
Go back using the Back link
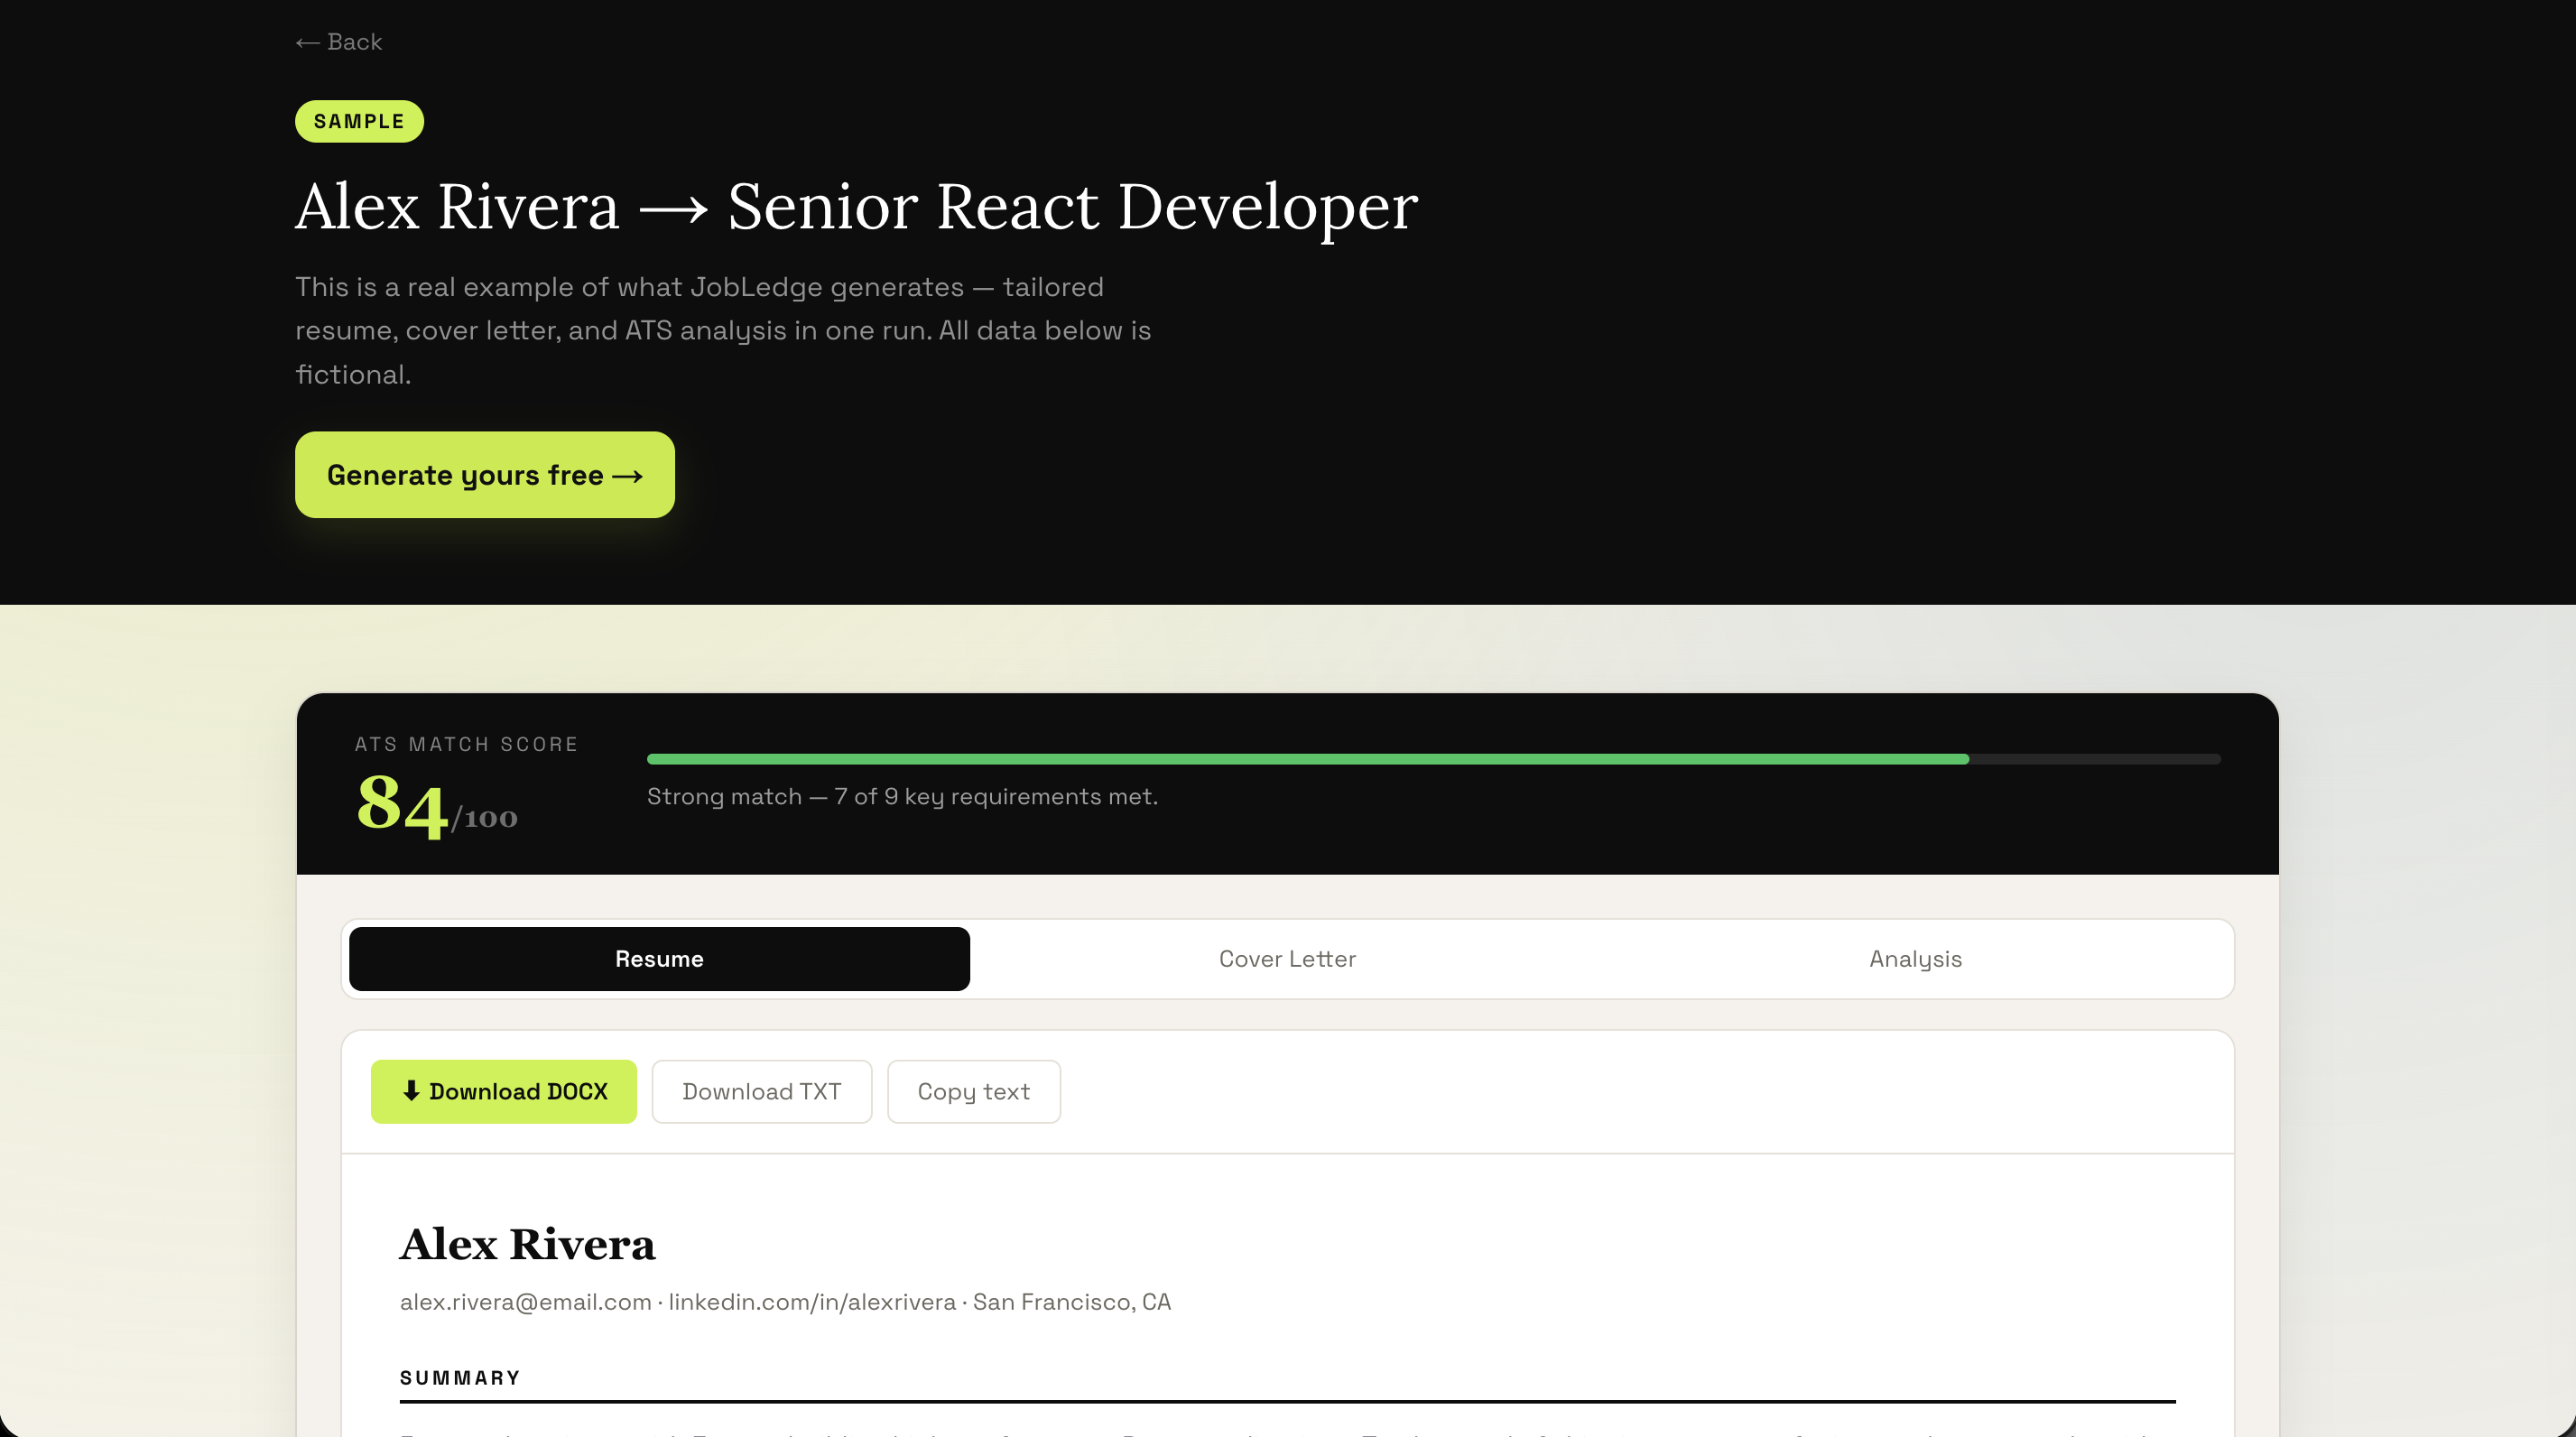339,42
